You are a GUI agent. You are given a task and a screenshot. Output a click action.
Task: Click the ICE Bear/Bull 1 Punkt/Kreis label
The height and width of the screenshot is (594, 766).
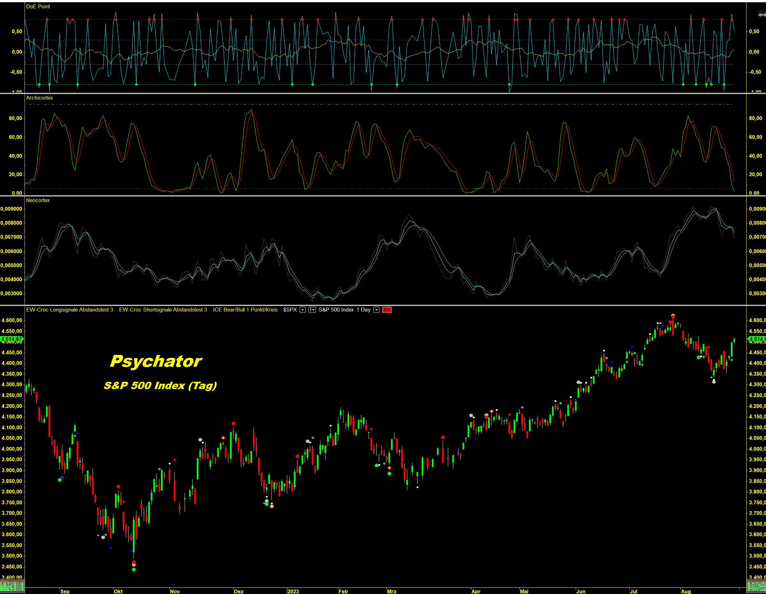tap(245, 310)
